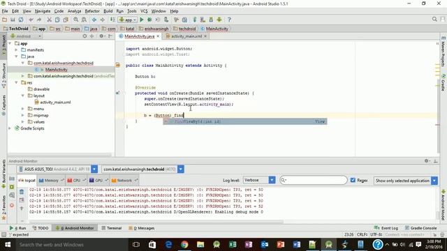This screenshot has height=251, width=447.
Task: Switch to activity_main.xml editor tab
Action: click(x=186, y=36)
